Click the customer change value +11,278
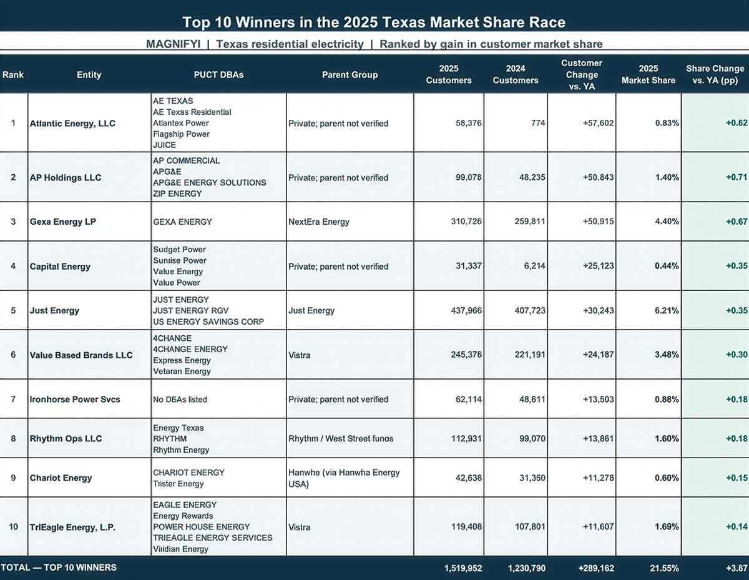This screenshot has height=580, width=749. (x=598, y=478)
